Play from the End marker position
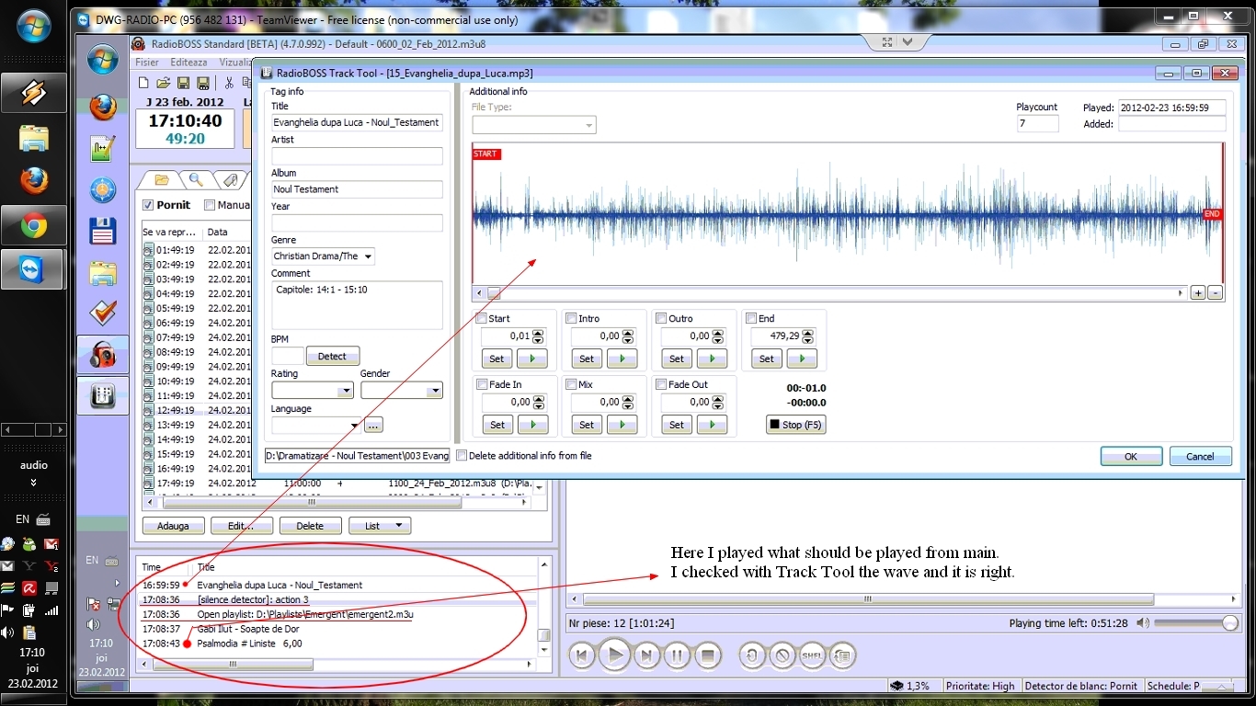This screenshot has width=1256, height=706. click(802, 359)
